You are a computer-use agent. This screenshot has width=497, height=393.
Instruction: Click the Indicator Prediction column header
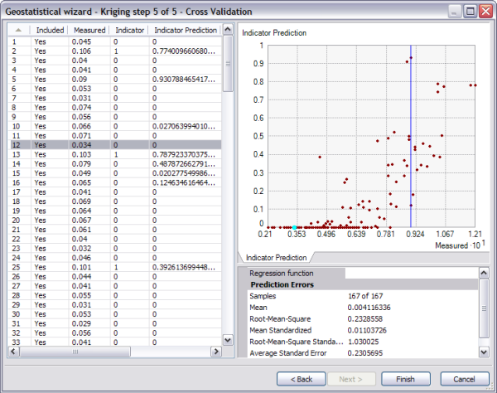[186, 30]
